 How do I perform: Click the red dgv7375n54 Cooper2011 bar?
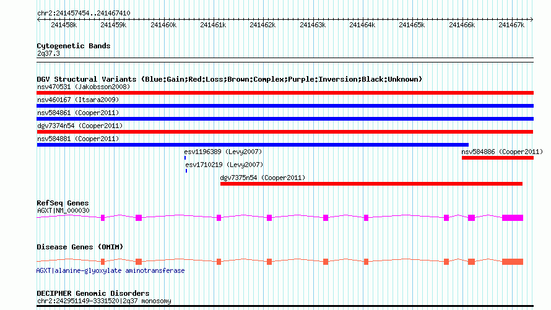click(371, 184)
